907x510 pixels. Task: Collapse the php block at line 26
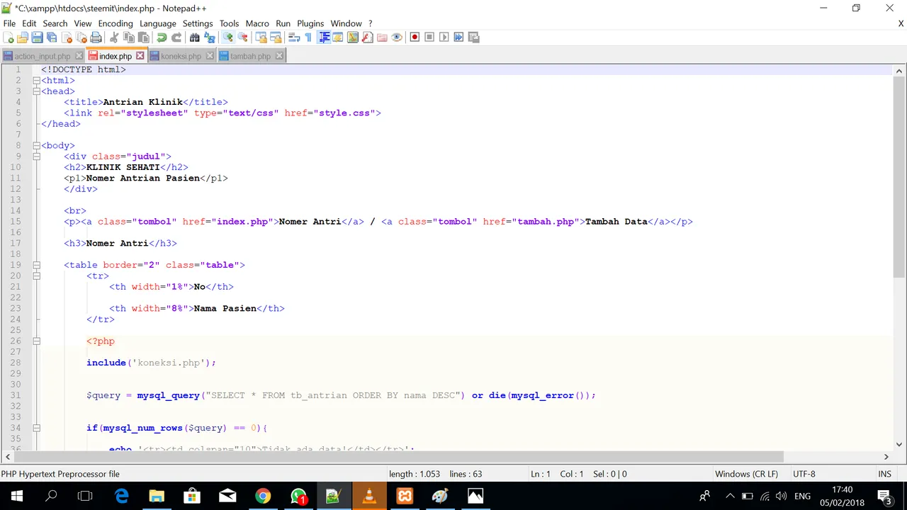tap(36, 341)
